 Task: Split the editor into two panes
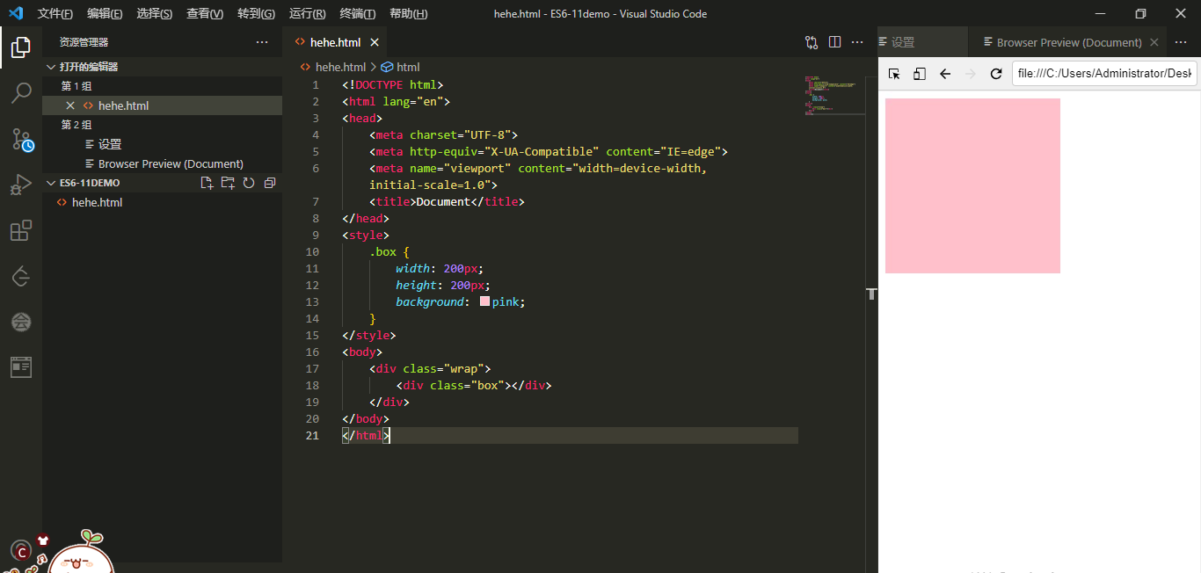833,41
